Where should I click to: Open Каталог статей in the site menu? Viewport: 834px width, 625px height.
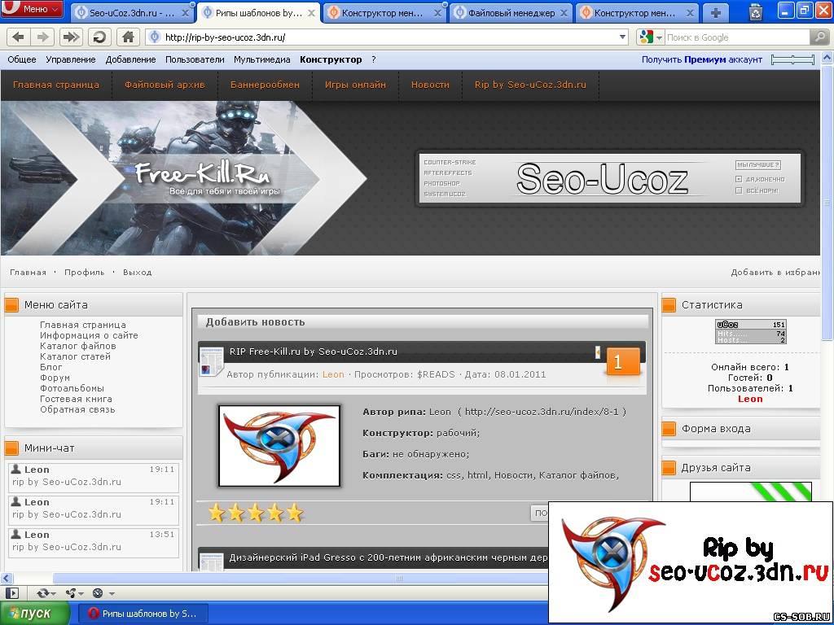75,356
